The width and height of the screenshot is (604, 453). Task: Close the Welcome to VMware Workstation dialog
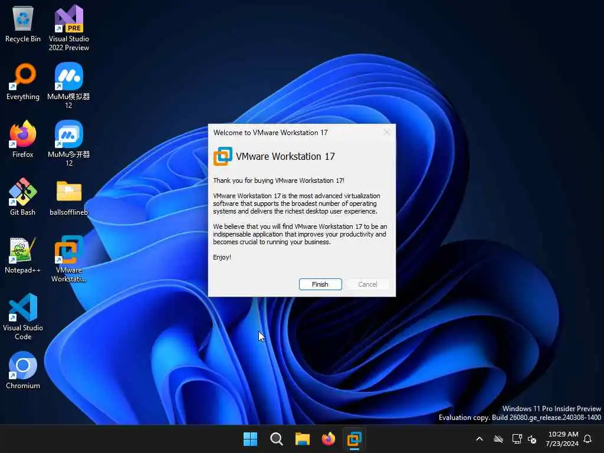(387, 133)
